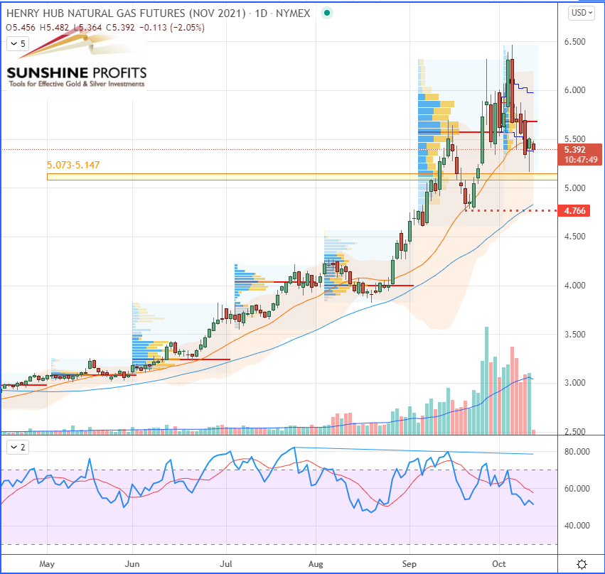Click the 4.000 price axis value
Screen dimensions: 605x574
point(575,286)
